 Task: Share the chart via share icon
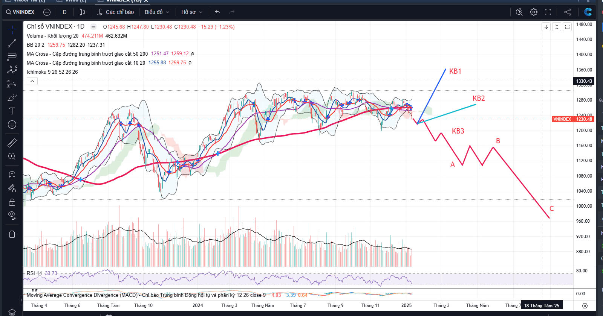[567, 12]
